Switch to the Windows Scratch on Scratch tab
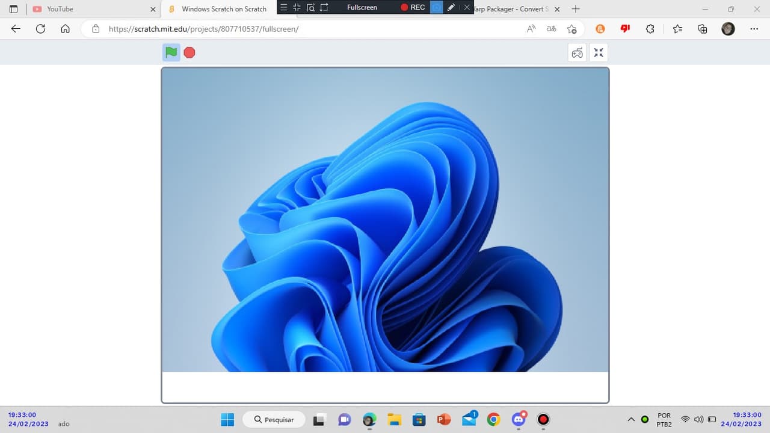This screenshot has width=770, height=433. (x=224, y=9)
